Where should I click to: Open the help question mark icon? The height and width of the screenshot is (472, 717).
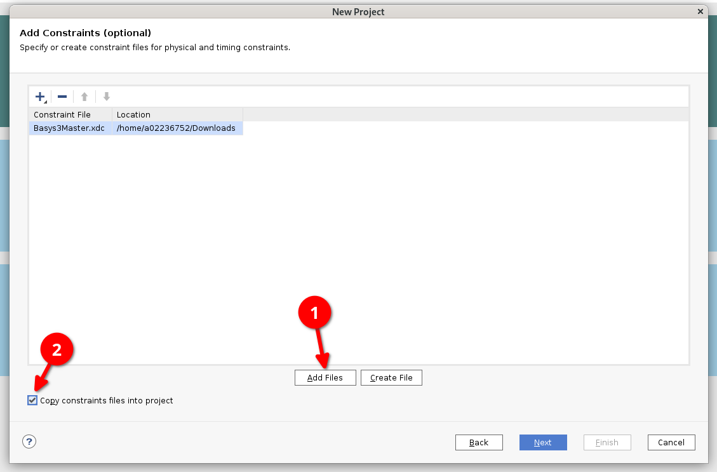point(29,442)
